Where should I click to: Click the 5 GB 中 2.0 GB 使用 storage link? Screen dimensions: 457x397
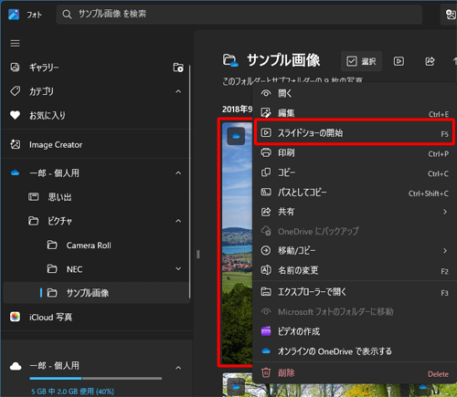(72, 392)
